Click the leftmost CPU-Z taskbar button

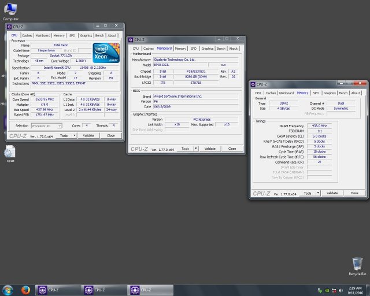57,290
